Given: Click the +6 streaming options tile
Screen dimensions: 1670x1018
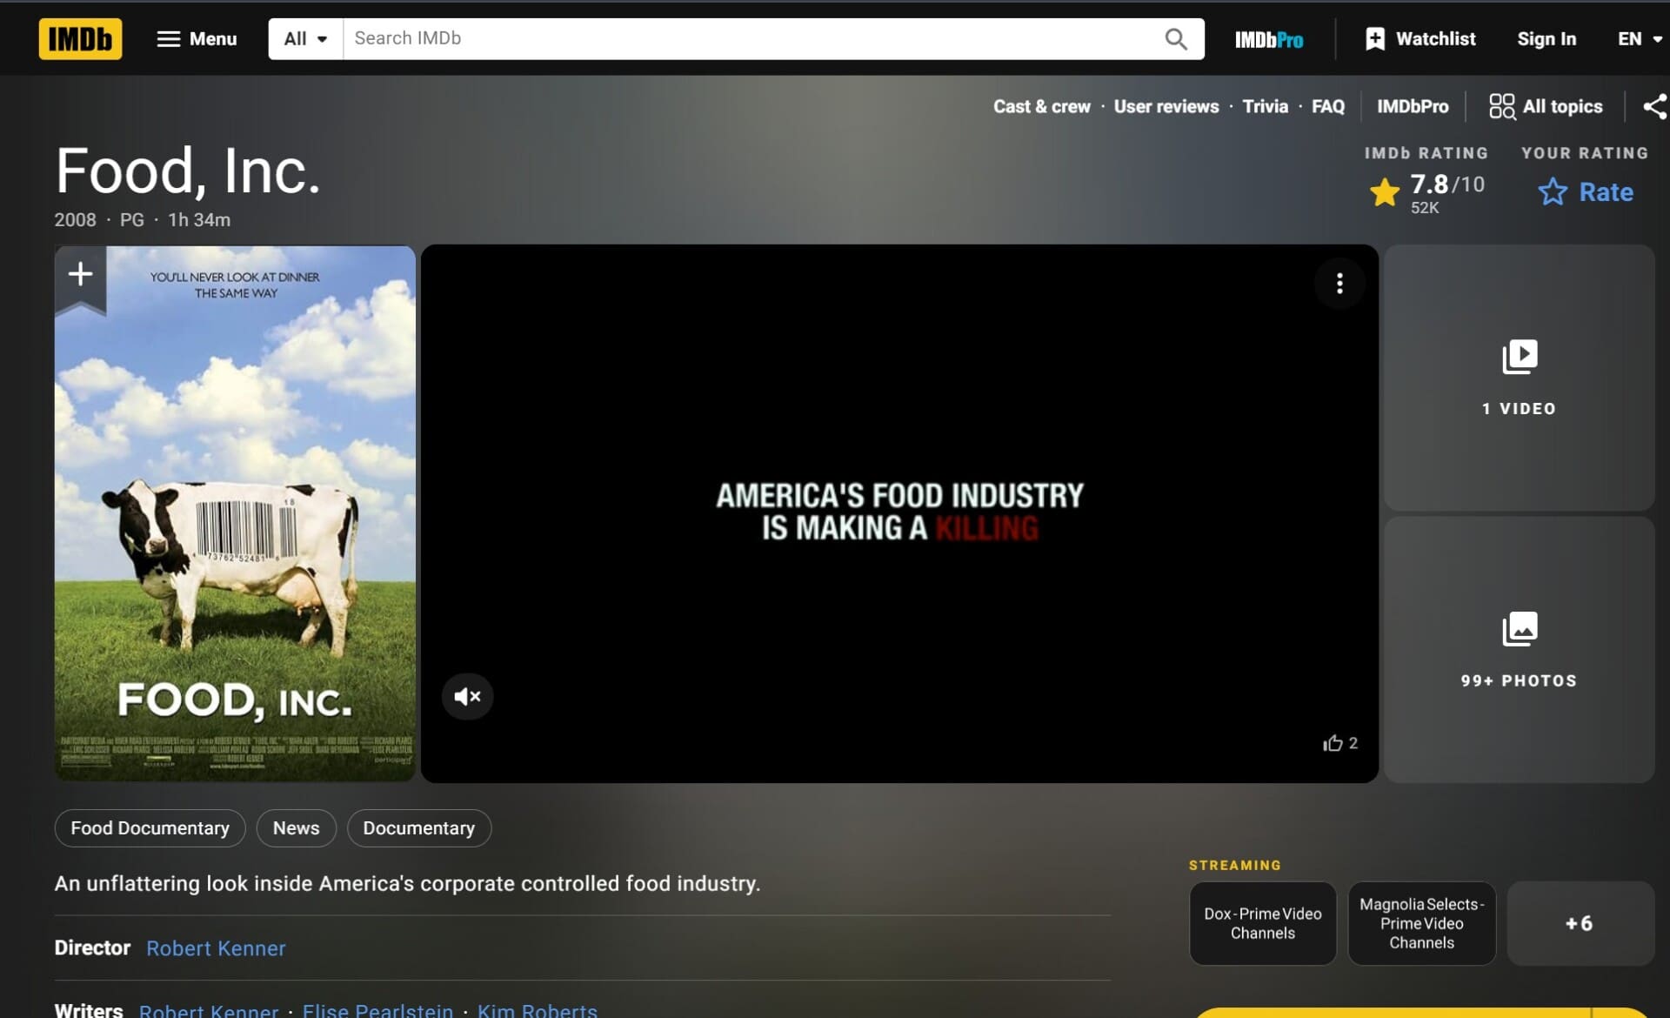Looking at the screenshot, I should tap(1580, 923).
